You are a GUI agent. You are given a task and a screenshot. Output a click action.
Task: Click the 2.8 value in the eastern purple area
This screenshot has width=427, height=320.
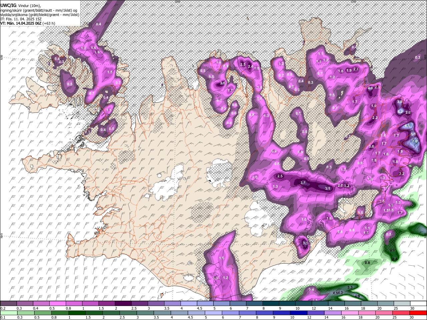(x=408, y=113)
